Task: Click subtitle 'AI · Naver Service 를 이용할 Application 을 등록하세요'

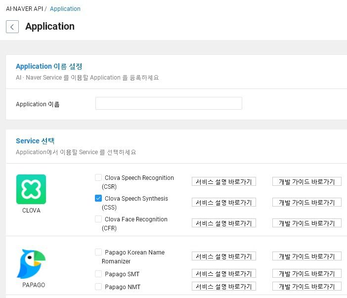Action: click(87, 78)
